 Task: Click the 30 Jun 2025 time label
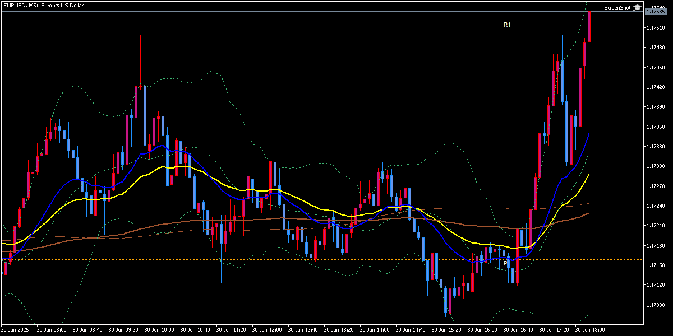pos(16,330)
